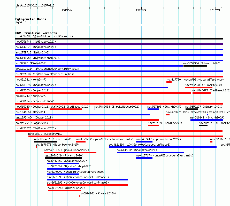Select the nsv615565 Cooper2011 red bar
230x206 pixels.
click(22, 109)
